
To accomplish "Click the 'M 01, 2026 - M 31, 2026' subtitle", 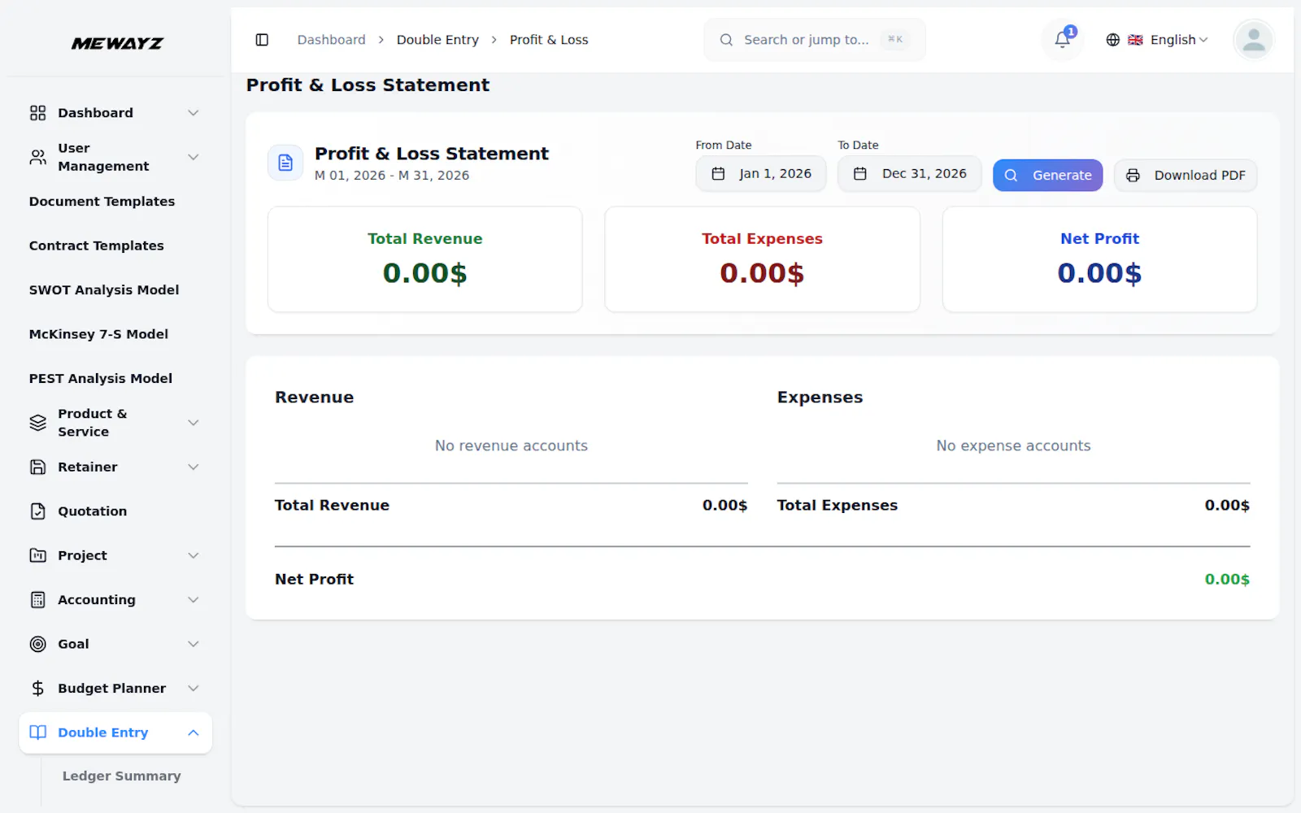I will [x=392, y=176].
